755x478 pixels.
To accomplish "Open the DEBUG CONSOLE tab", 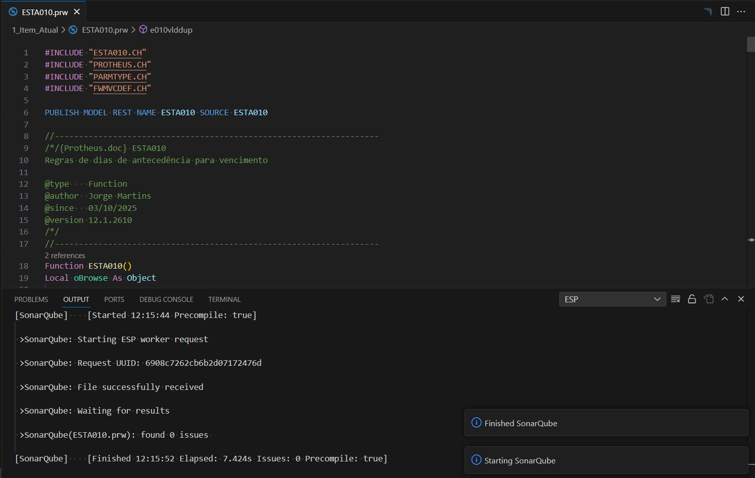I will 166,299.
